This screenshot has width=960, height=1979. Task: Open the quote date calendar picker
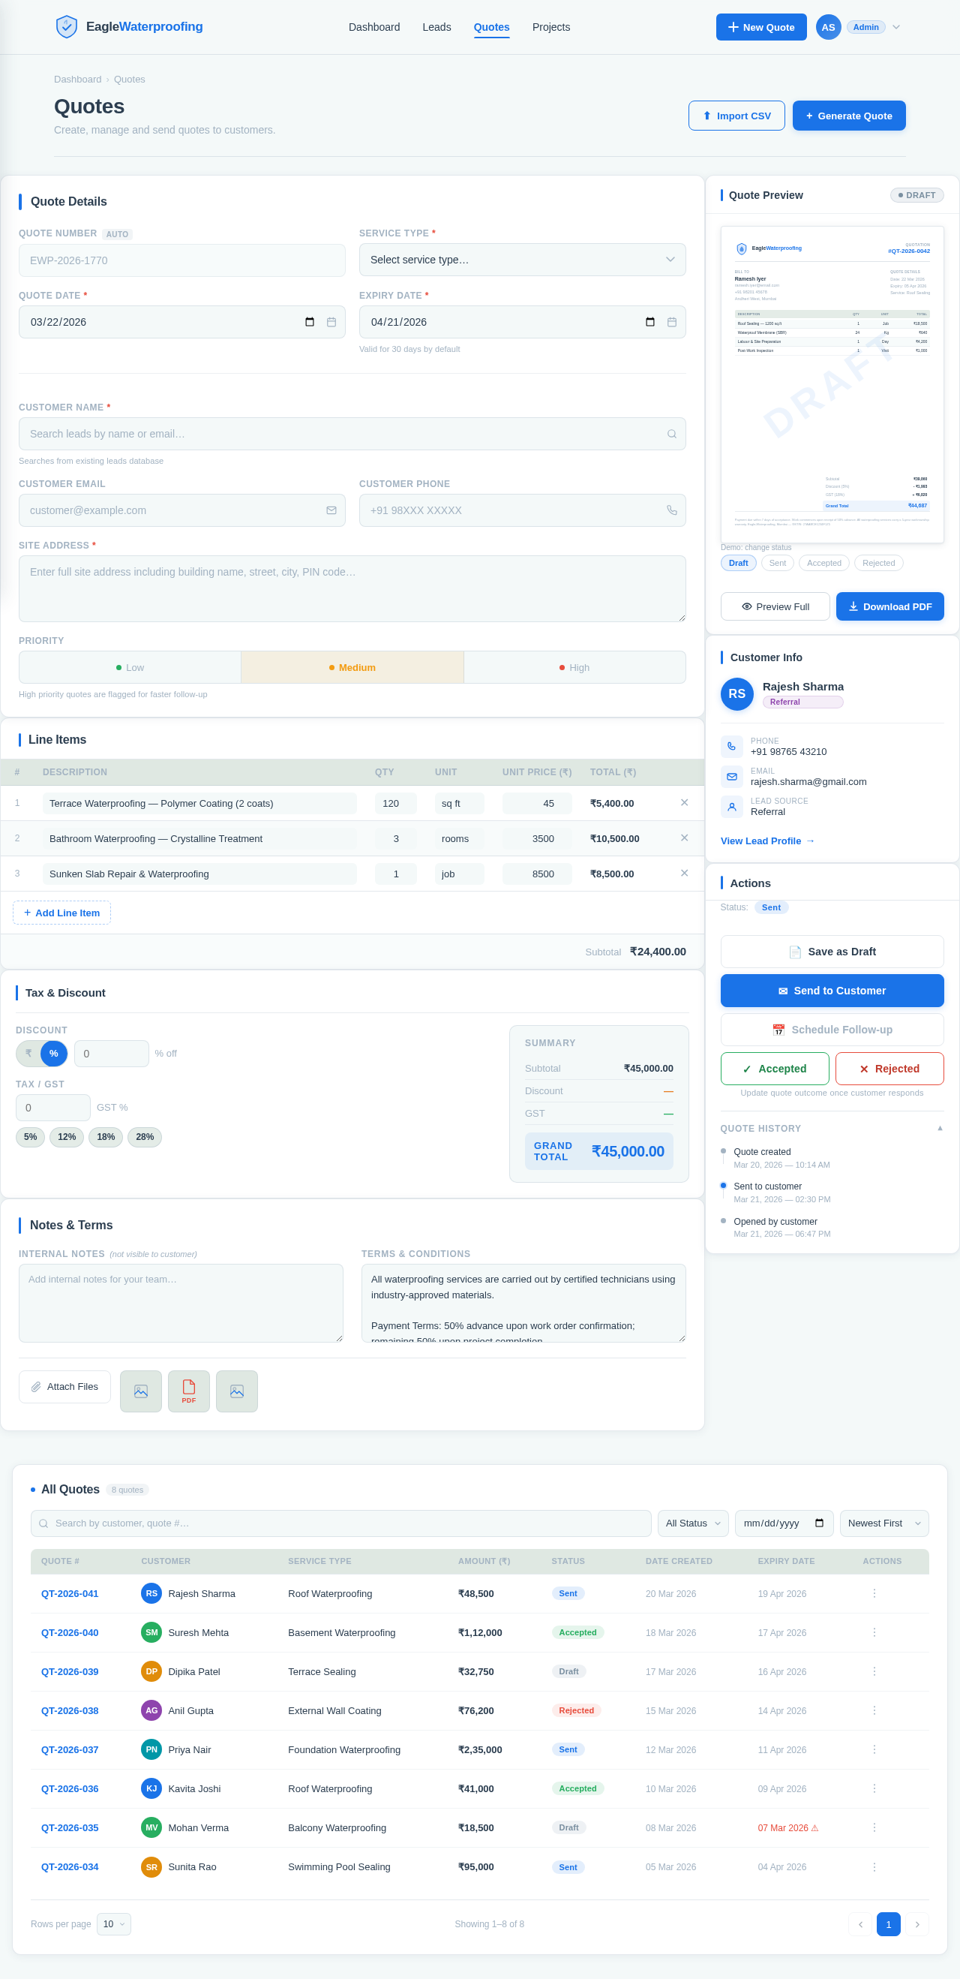point(310,322)
